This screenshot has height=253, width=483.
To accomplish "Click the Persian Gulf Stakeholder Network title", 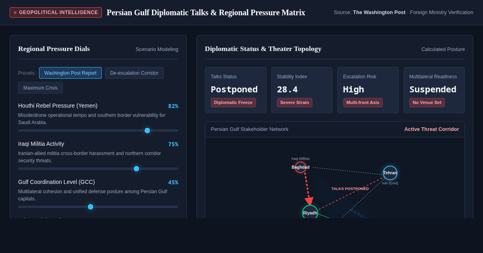I will coord(250,129).
